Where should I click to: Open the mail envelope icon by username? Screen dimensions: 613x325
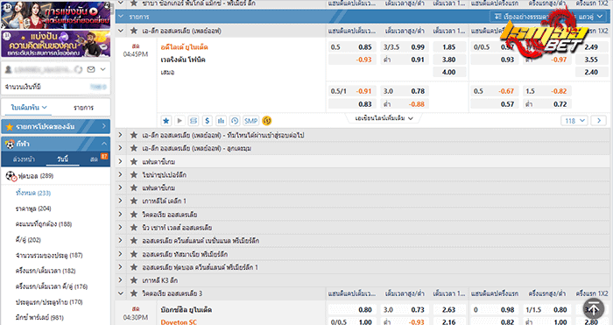[91, 69]
